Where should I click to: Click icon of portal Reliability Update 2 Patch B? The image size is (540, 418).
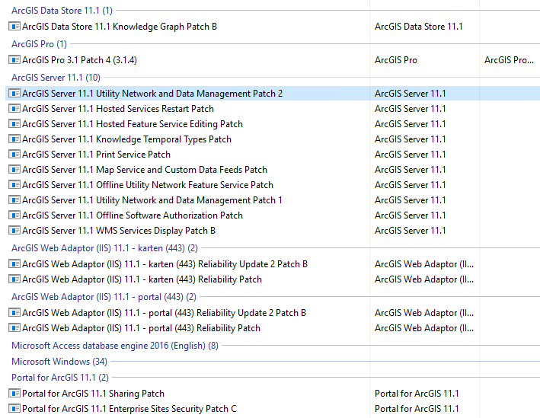(14, 312)
